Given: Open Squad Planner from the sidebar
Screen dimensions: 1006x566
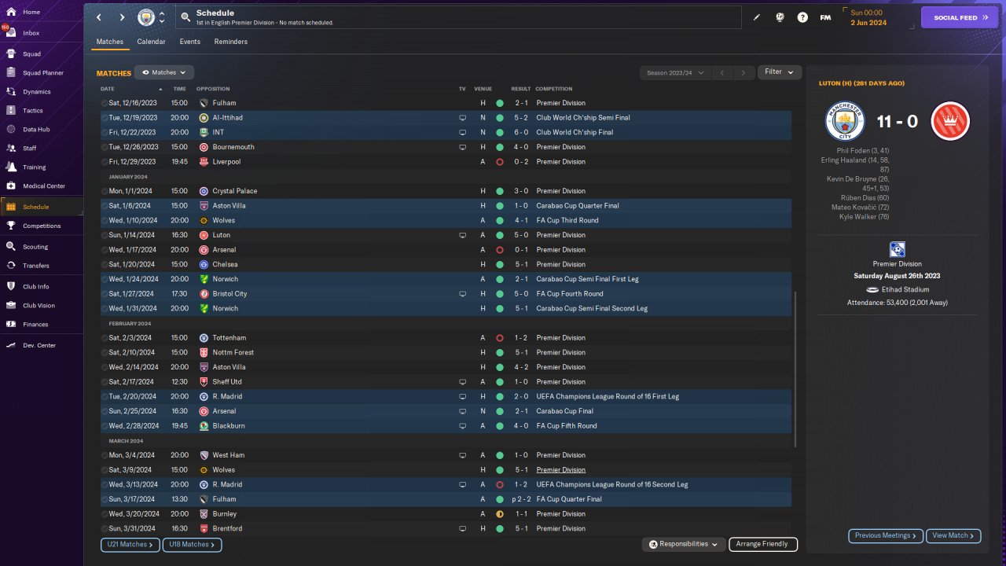Looking at the screenshot, I should pos(41,73).
